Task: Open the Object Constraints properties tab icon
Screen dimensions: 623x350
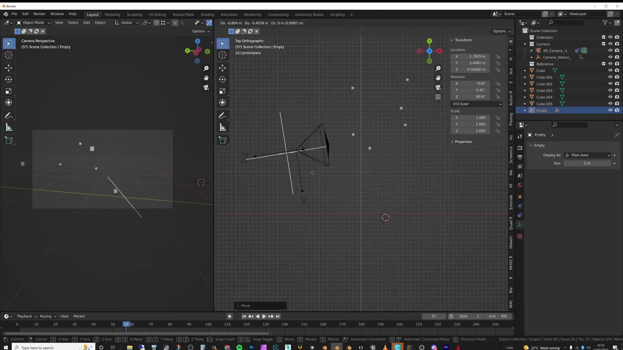Action: click(x=520, y=216)
